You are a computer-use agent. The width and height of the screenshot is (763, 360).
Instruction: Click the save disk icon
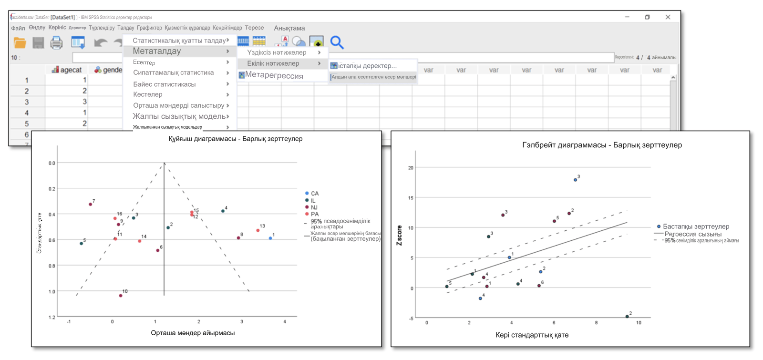38,43
